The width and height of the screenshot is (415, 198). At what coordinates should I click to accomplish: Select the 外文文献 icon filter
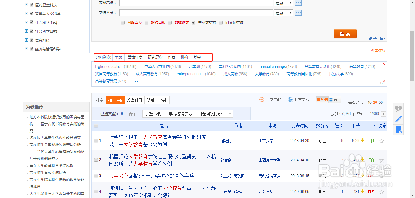point(298,99)
